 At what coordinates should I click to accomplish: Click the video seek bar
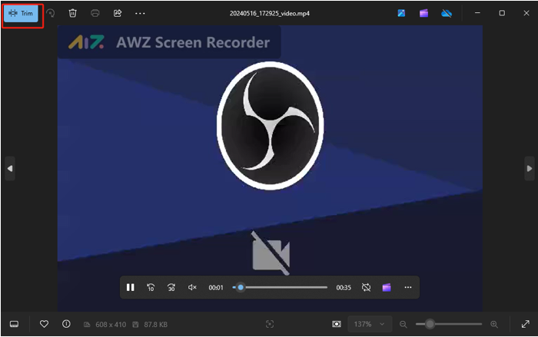[x=280, y=287]
